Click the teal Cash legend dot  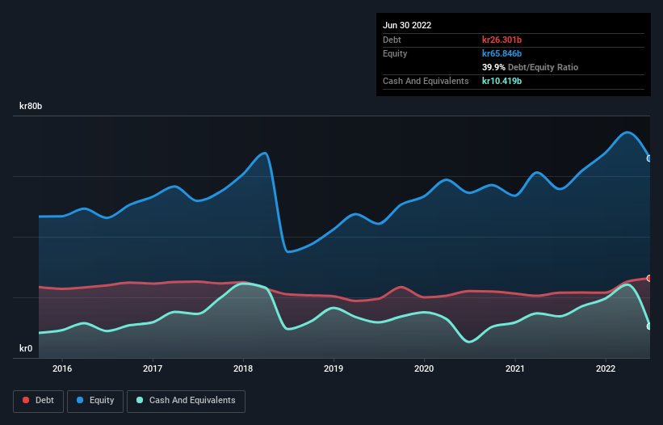pyautogui.click(x=140, y=400)
